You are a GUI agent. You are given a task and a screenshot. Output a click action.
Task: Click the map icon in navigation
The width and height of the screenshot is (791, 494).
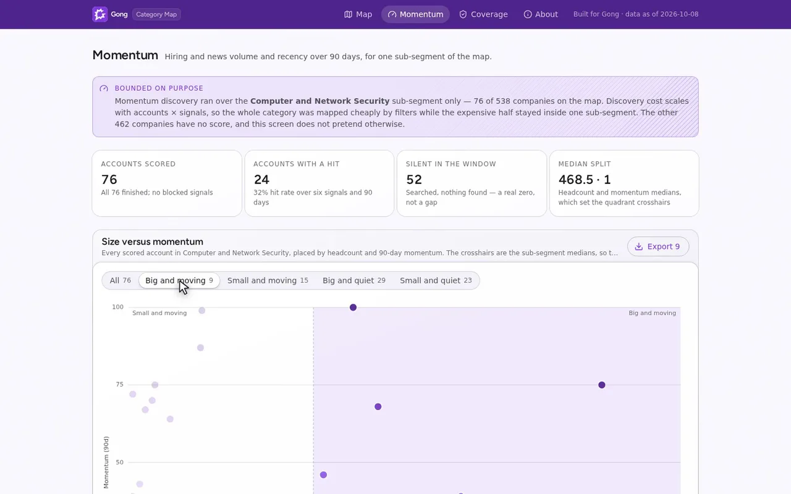tap(348, 14)
